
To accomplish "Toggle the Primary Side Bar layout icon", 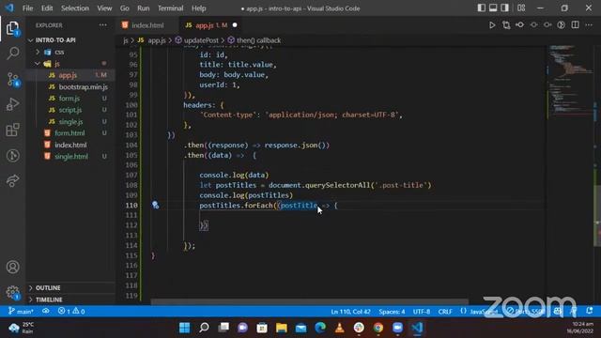I will [x=482, y=8].
